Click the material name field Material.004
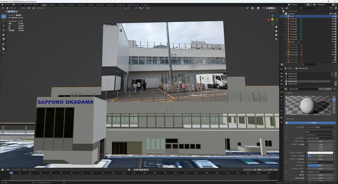The height and width of the screenshot is (184, 338). (x=303, y=89)
